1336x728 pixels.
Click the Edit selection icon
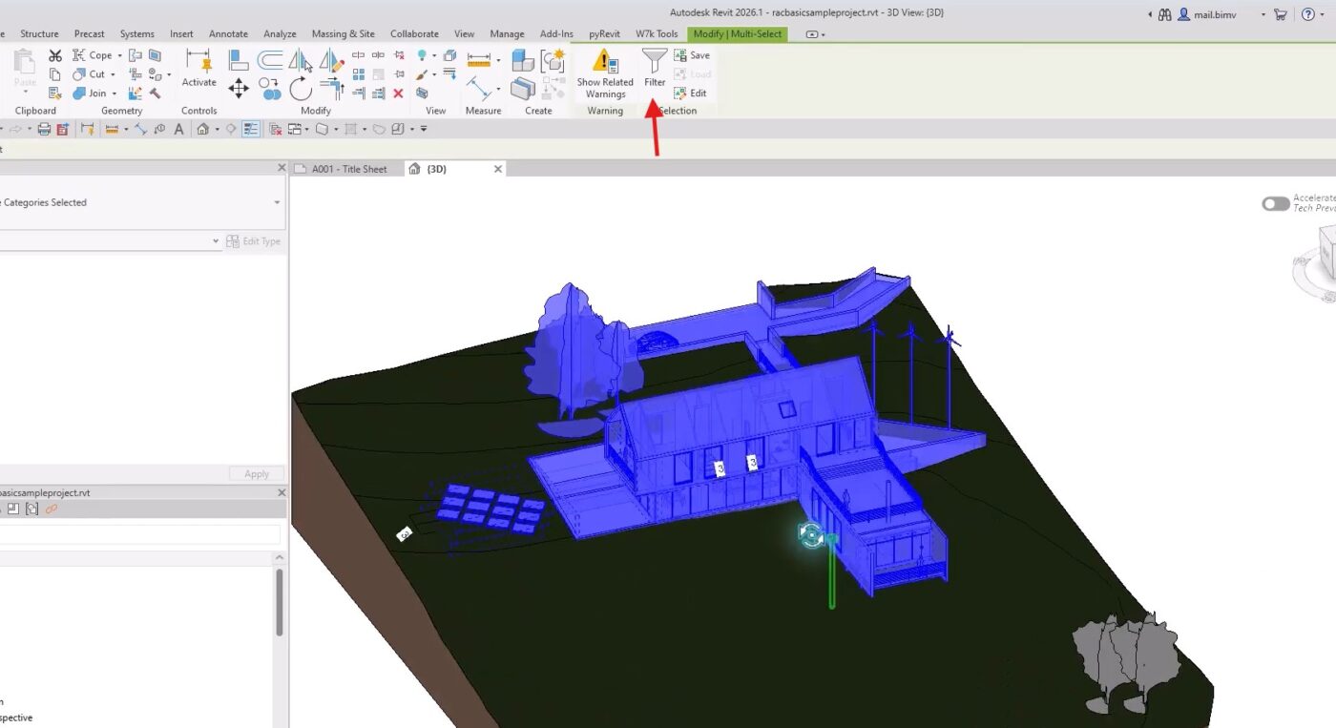[691, 94]
